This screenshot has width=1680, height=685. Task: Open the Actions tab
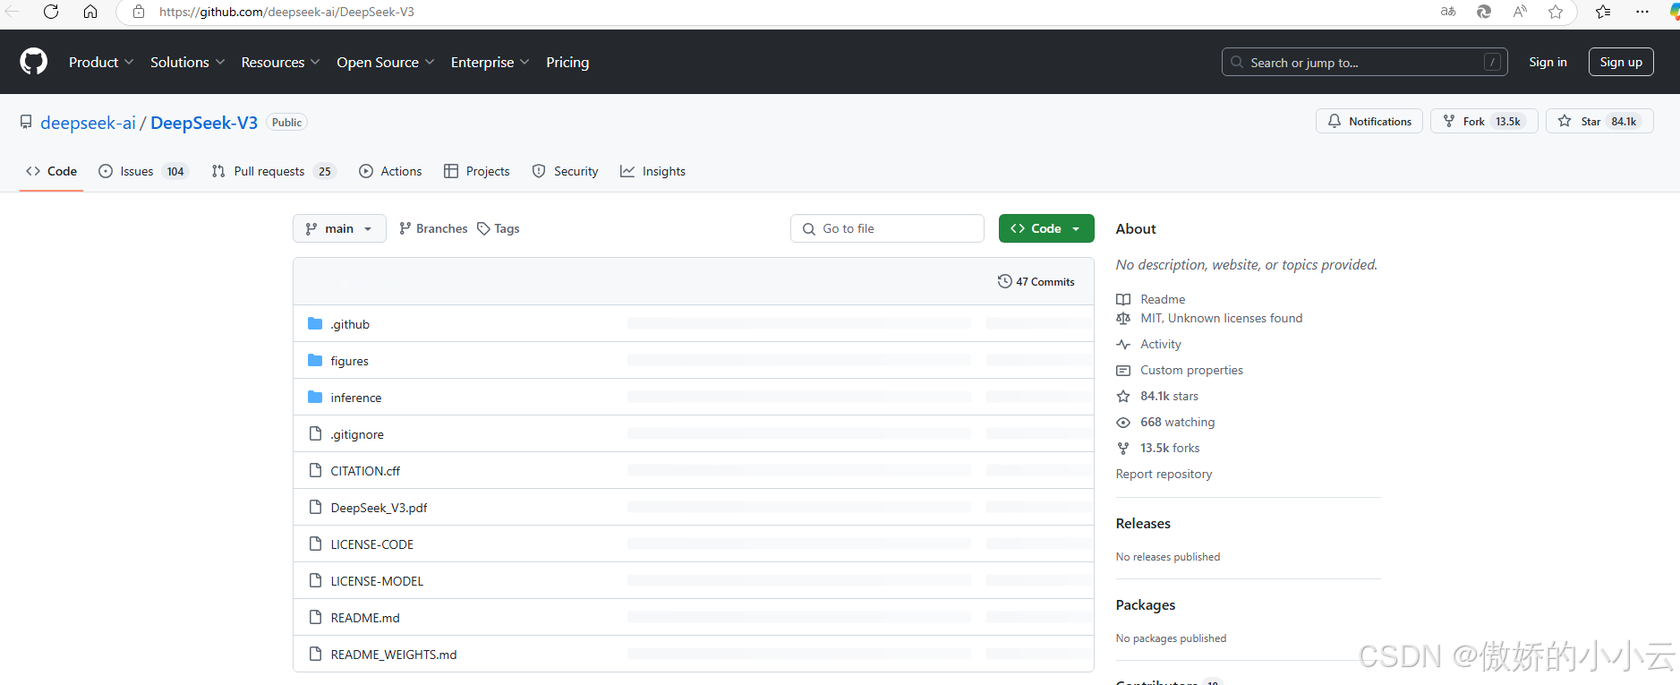[x=390, y=171]
